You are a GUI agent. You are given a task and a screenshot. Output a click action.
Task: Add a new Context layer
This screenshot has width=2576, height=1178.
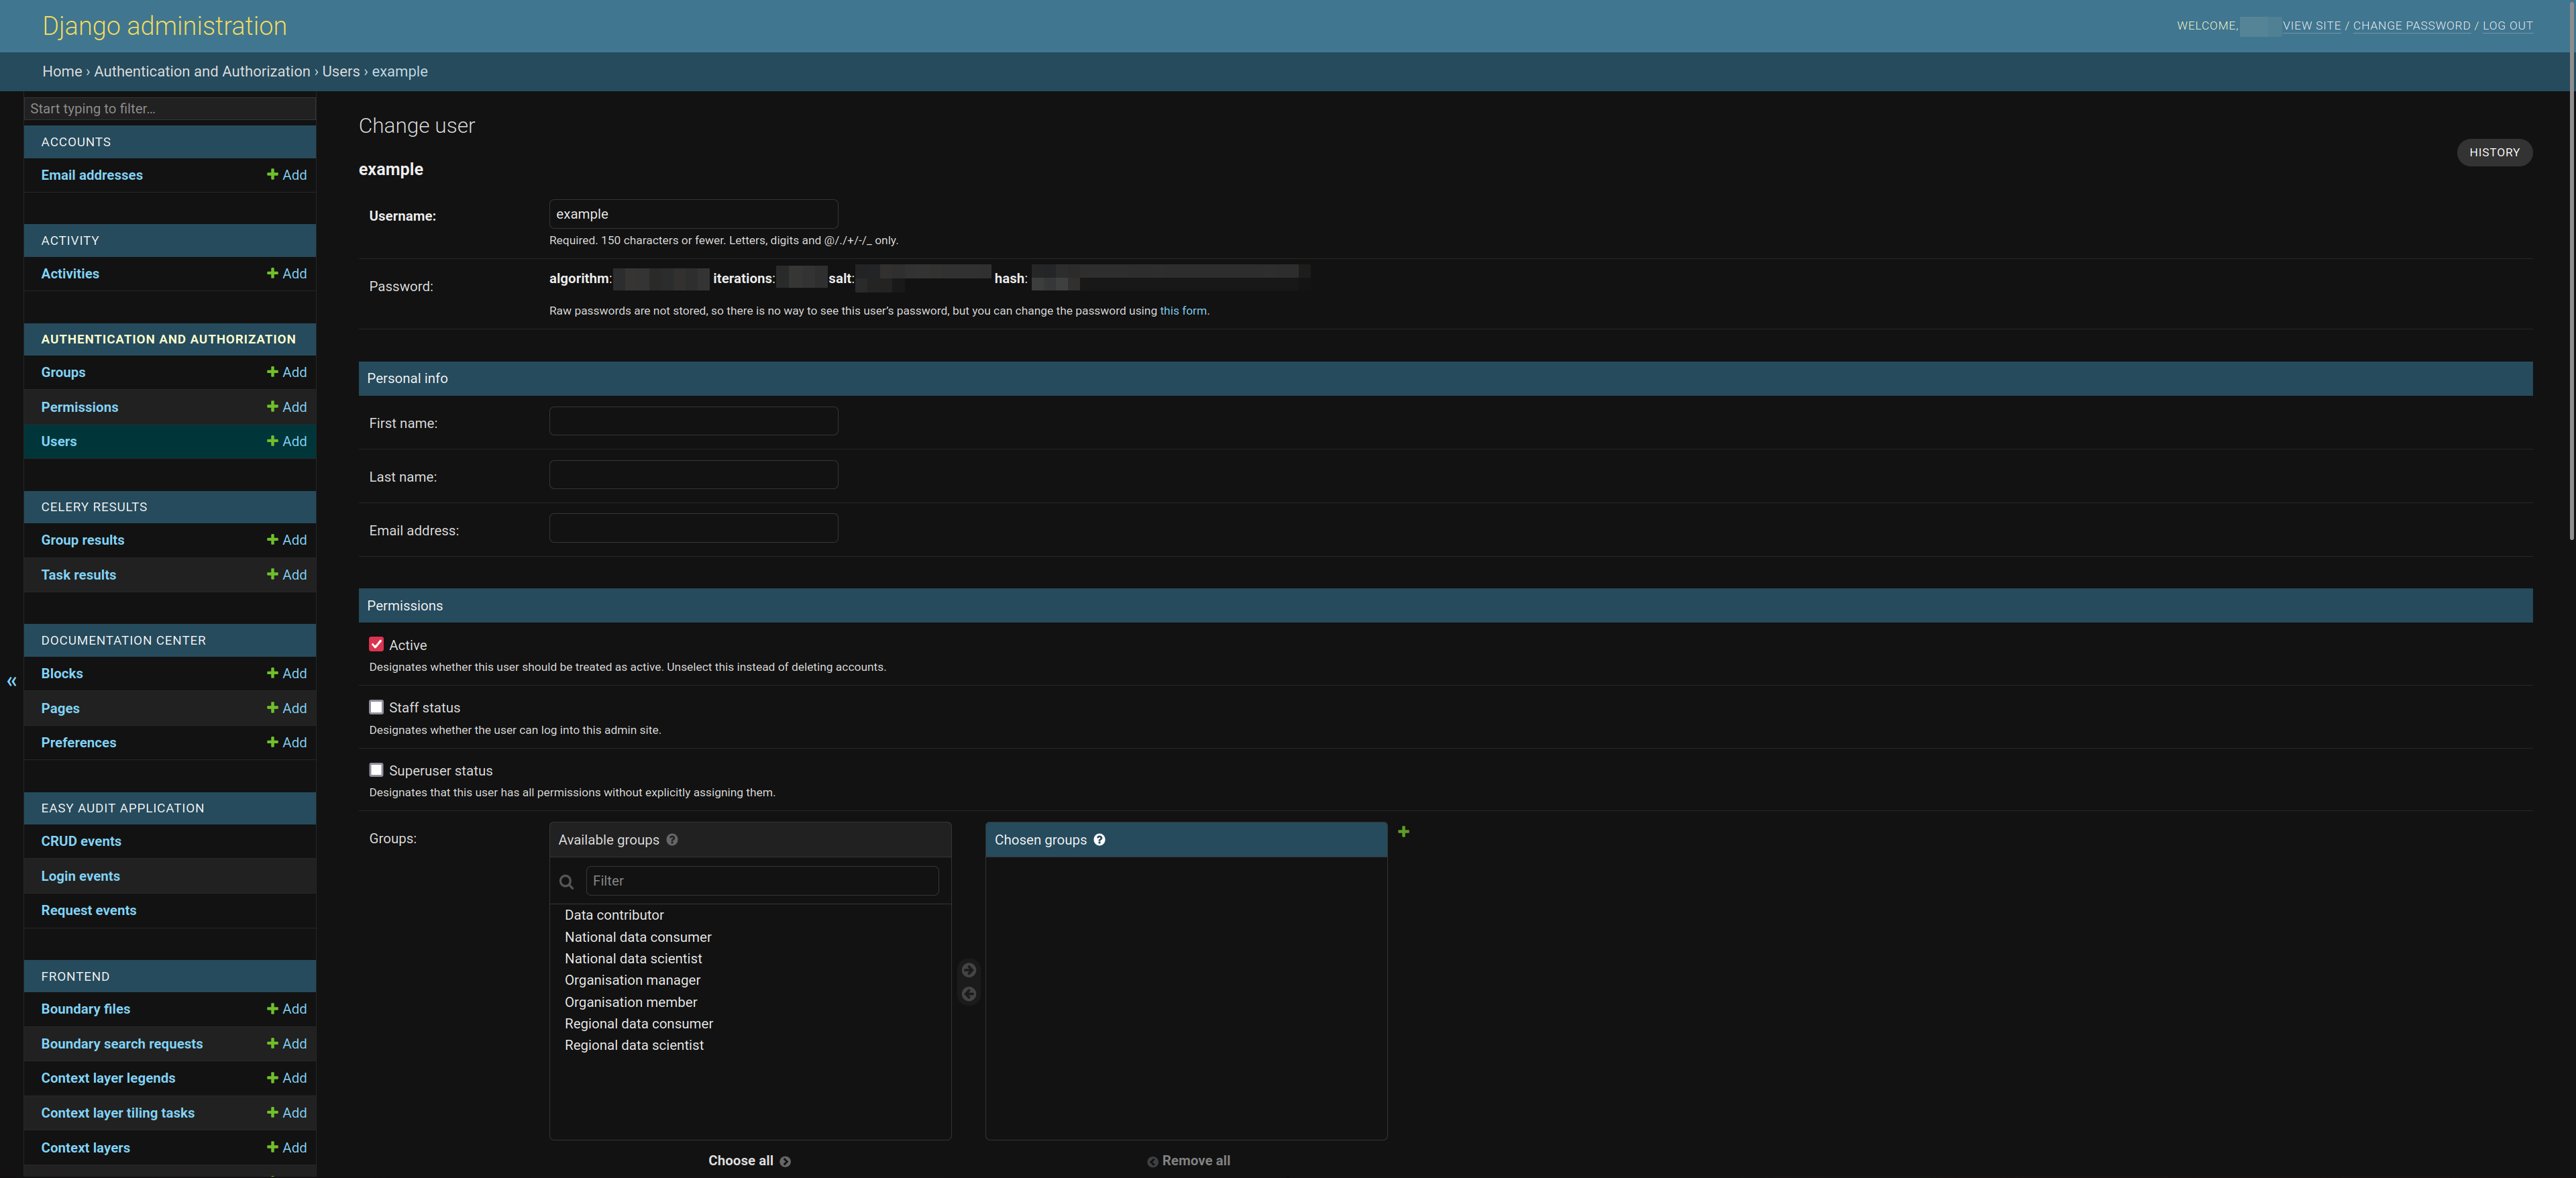(x=287, y=1148)
